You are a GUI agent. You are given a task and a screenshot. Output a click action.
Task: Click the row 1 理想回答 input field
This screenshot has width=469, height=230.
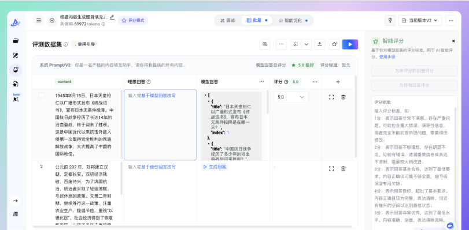coord(160,125)
